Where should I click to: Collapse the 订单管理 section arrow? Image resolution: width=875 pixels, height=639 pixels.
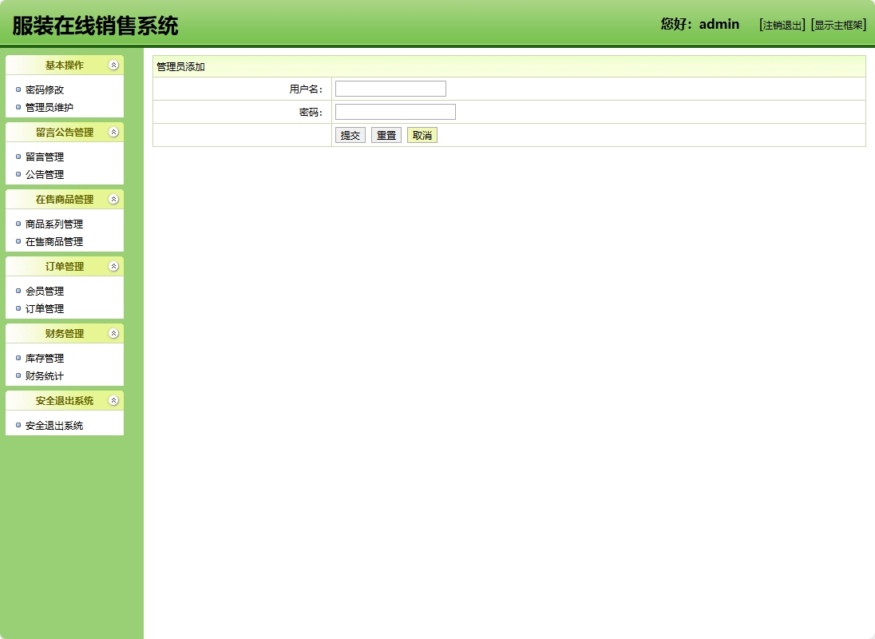click(113, 266)
